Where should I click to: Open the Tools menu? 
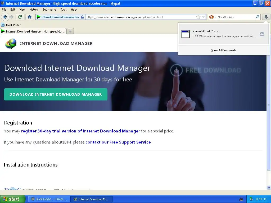[x=64, y=10]
